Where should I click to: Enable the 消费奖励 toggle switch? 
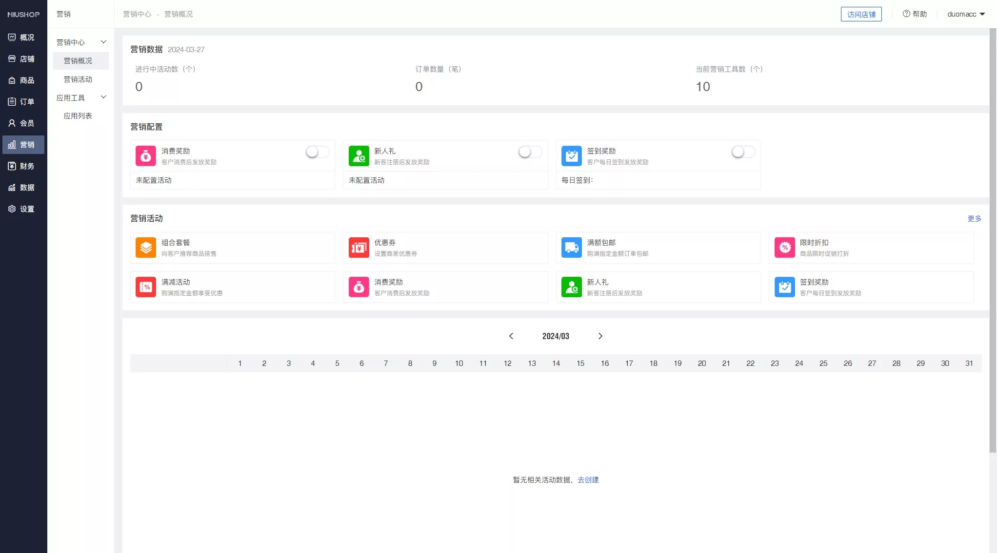[318, 152]
